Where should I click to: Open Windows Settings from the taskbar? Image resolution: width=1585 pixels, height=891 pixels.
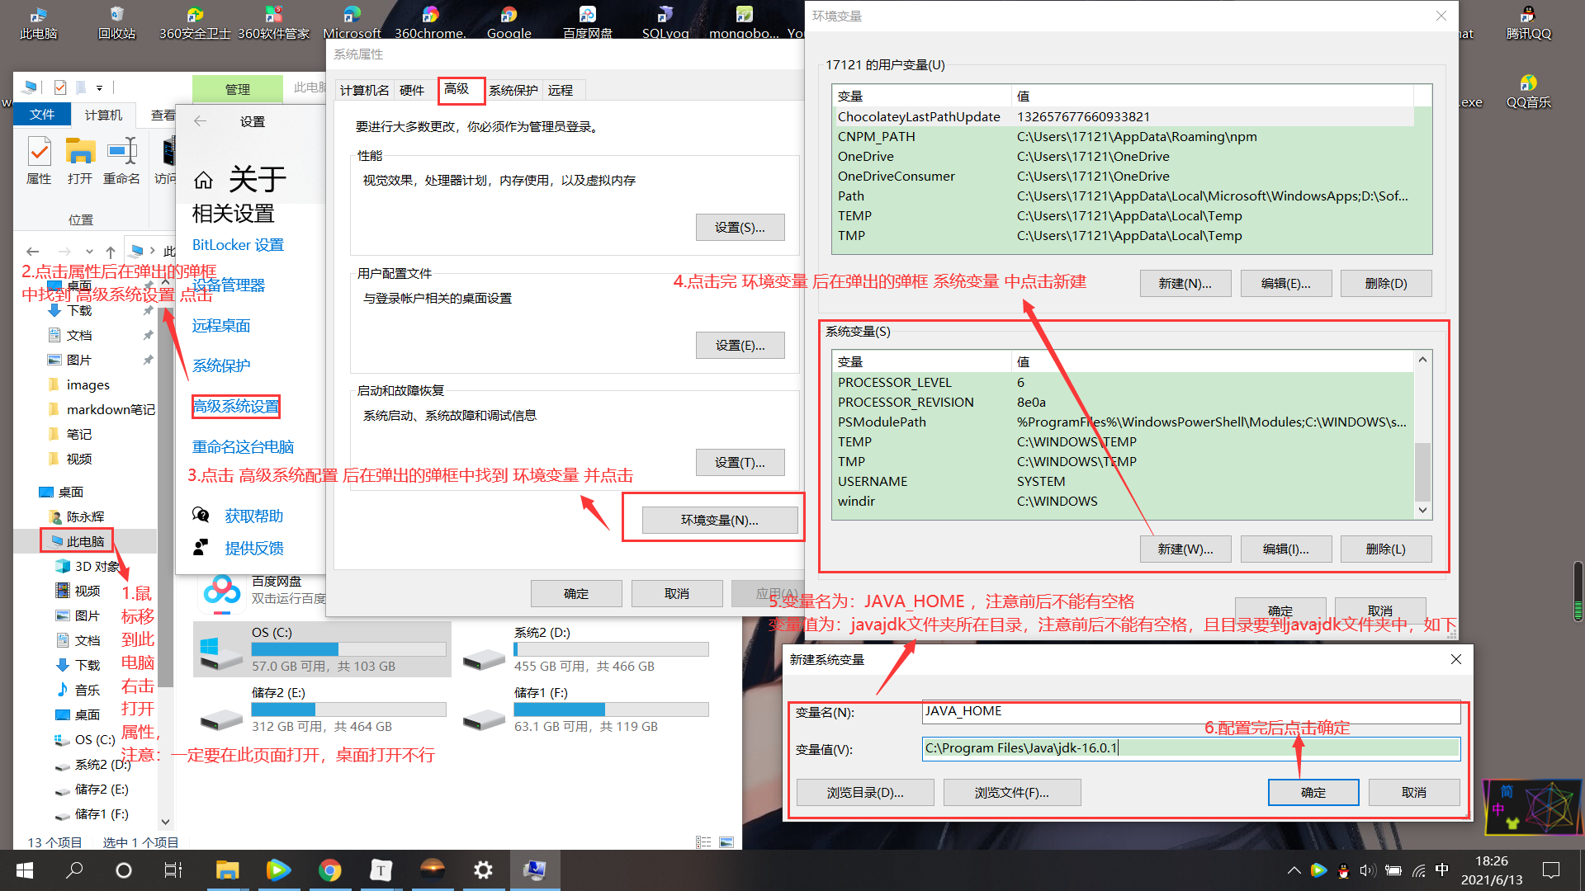[483, 870]
